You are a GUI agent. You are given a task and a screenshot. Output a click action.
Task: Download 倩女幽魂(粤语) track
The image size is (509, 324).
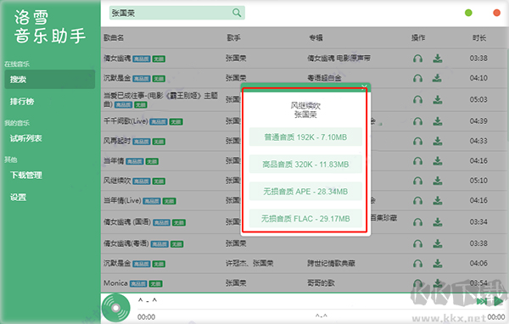pyautogui.click(x=437, y=243)
